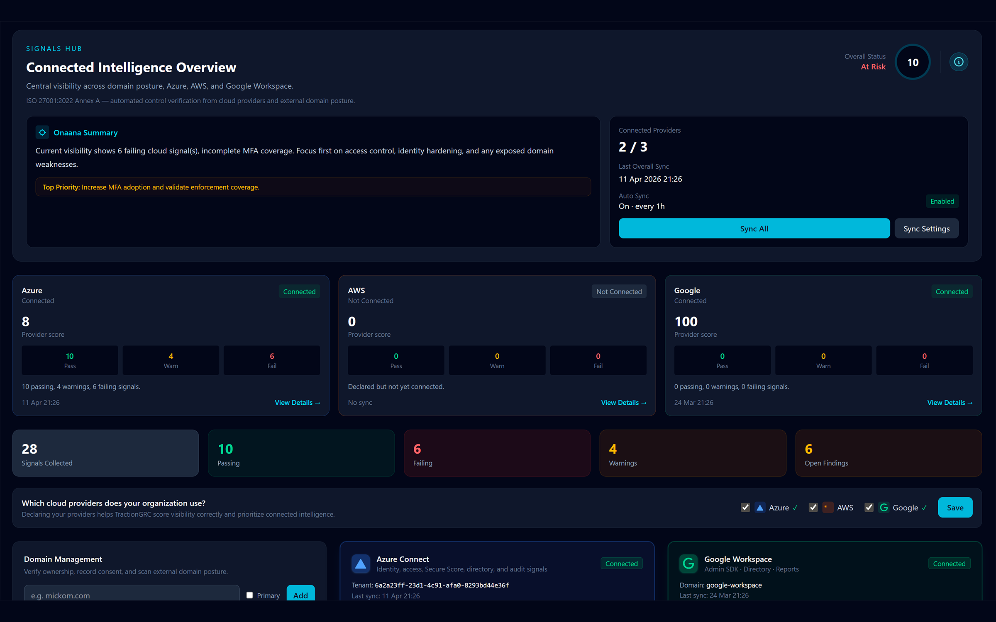Click the 'On · every 1h' auto sync value
Image resolution: width=996 pixels, height=622 pixels.
pos(642,206)
